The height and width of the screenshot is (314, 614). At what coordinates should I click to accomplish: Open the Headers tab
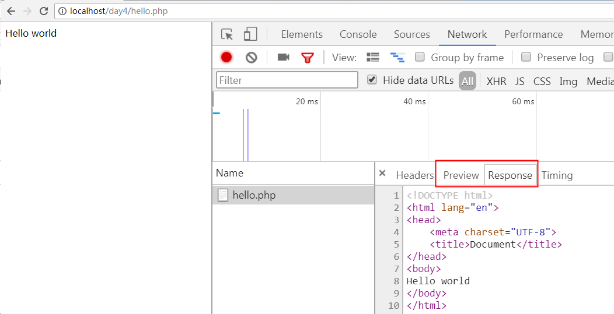pos(414,175)
